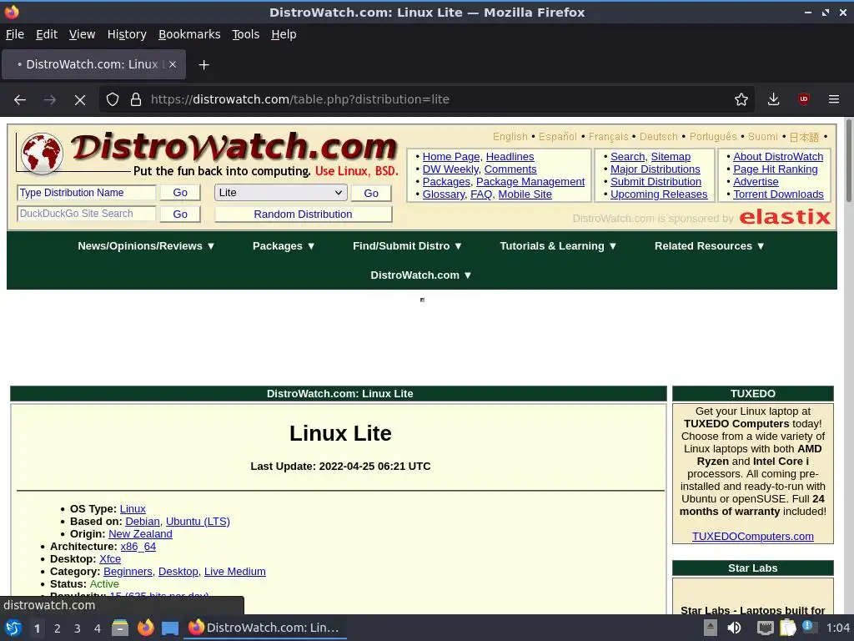Open the Live Medium category link
This screenshot has height=641, width=854.
point(234,572)
